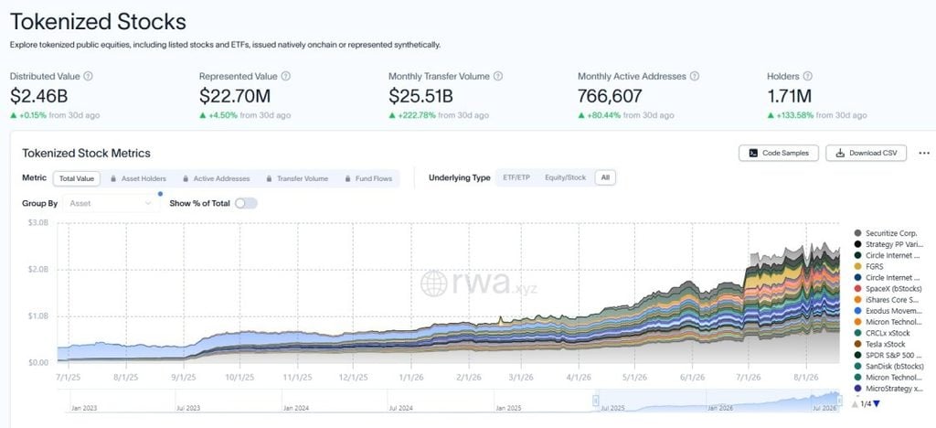Click the +133.58% change text
The height and width of the screenshot is (428, 936).
[795, 115]
